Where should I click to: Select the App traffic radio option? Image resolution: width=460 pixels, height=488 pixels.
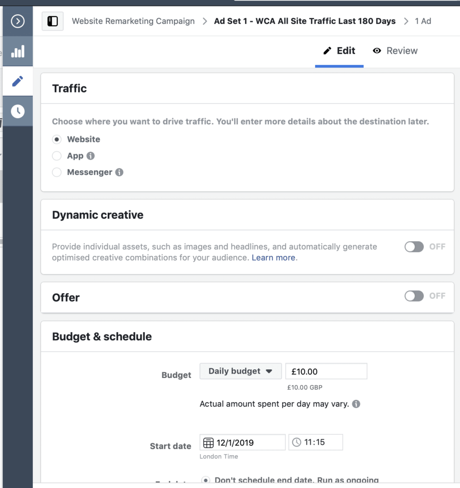point(57,156)
